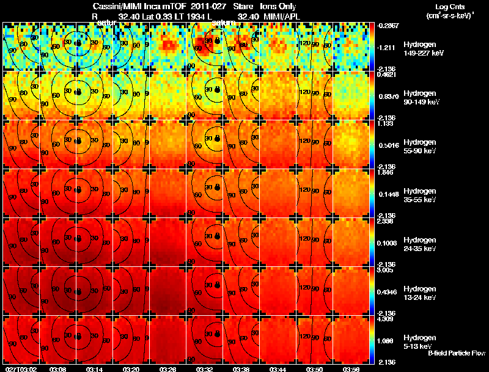The image size is (489, 372).
Task: Click the 03:56 time axis label
Action: 351,369
